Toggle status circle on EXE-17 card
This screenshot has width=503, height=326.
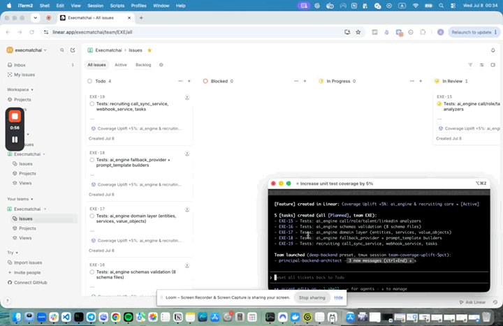(92, 216)
